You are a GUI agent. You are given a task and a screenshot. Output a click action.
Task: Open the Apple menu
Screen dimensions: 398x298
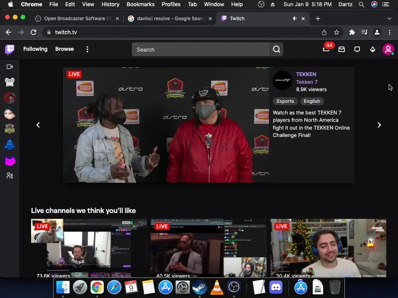(x=10, y=4)
